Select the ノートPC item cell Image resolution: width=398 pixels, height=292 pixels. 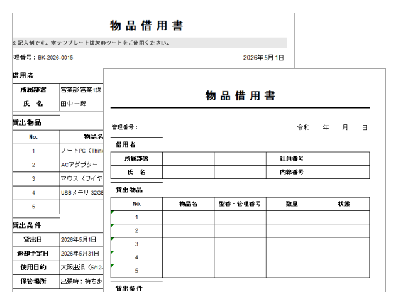pos(82,151)
